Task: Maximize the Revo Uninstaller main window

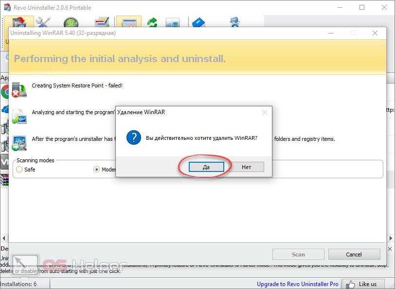Action: (362, 7)
